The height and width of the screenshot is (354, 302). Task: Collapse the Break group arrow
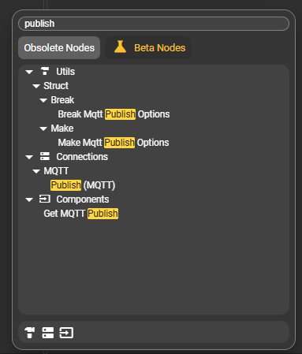pos(43,100)
